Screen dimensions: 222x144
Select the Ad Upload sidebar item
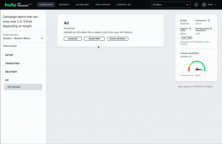(23, 87)
